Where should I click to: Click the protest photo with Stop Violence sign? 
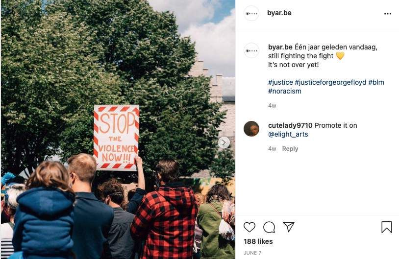pos(118,130)
